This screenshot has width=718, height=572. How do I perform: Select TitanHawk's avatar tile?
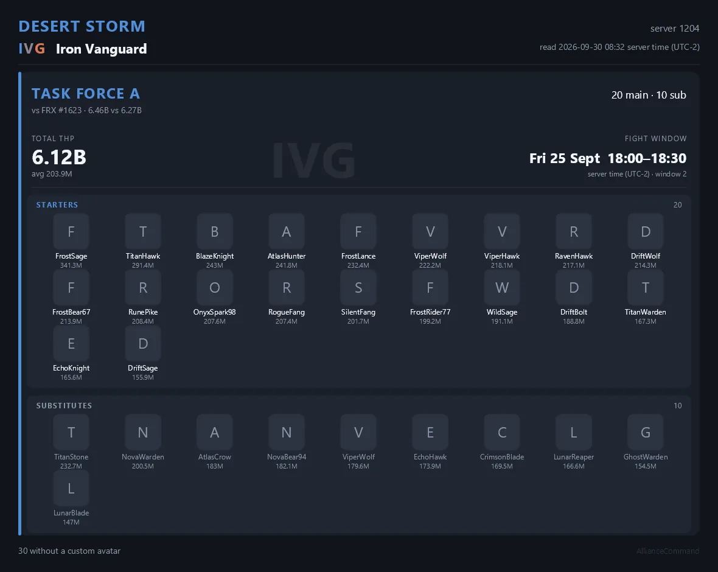[143, 231]
